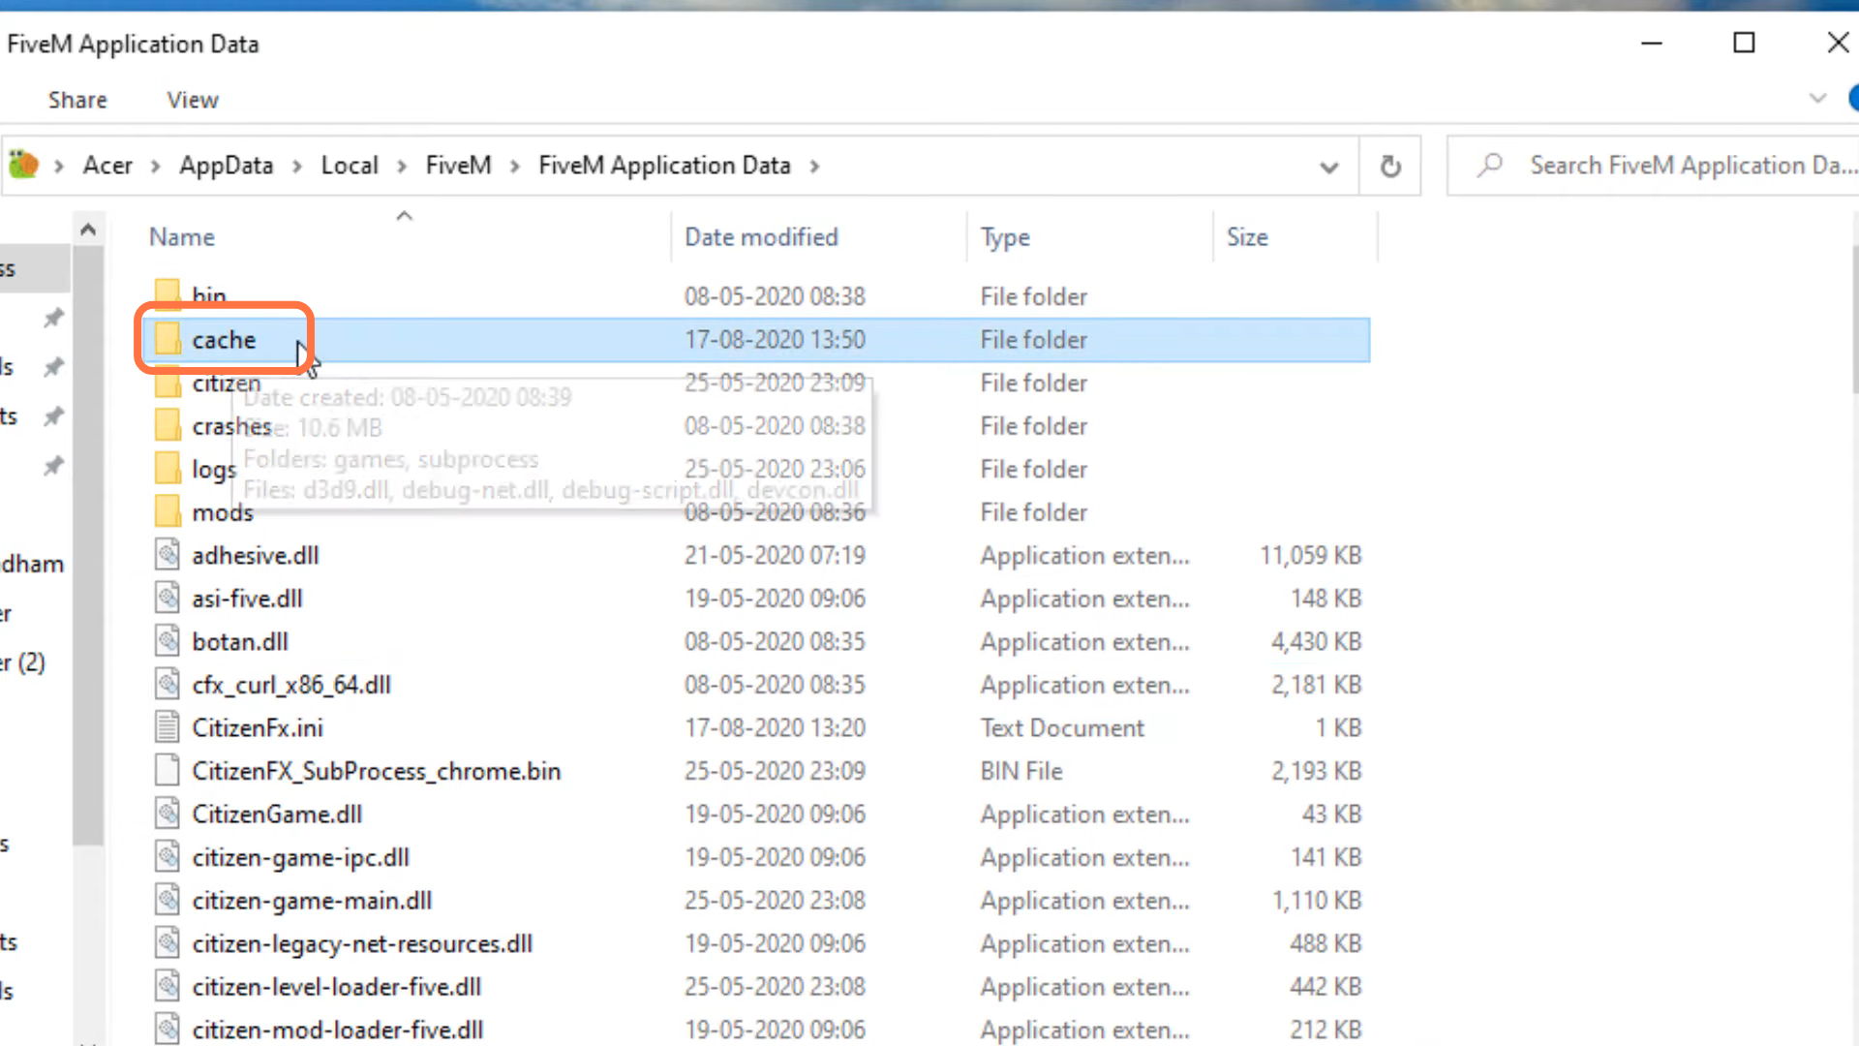Click the search magnifier icon

coord(1490,166)
